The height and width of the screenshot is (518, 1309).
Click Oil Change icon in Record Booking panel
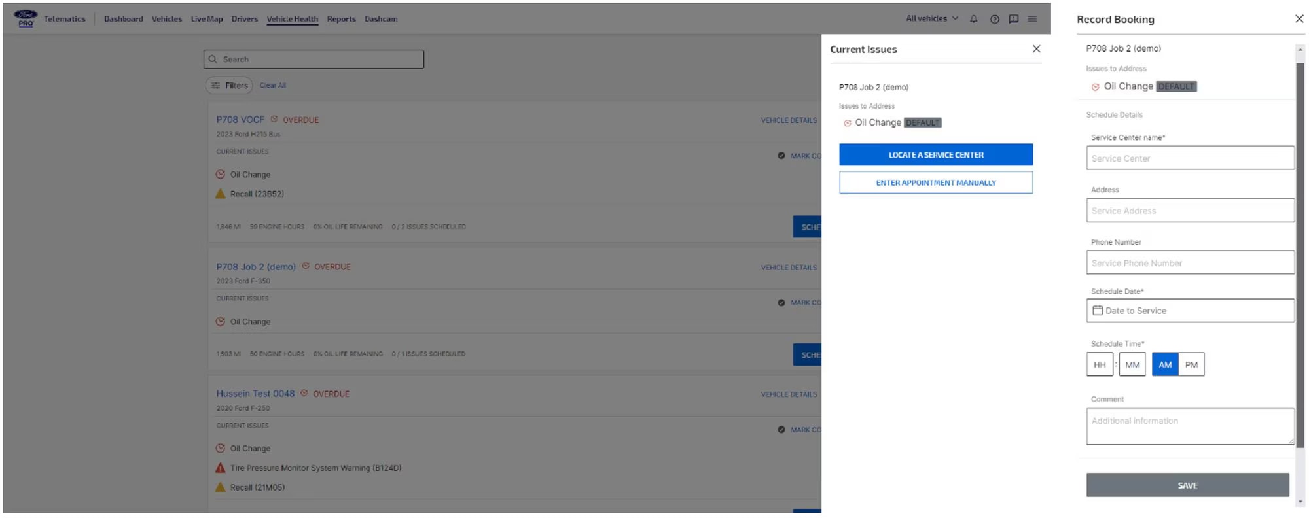pyautogui.click(x=1096, y=87)
